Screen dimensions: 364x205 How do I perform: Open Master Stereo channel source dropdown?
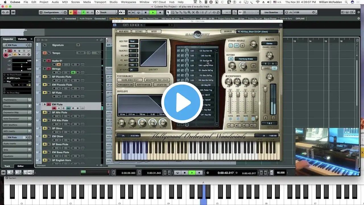pos(269,44)
